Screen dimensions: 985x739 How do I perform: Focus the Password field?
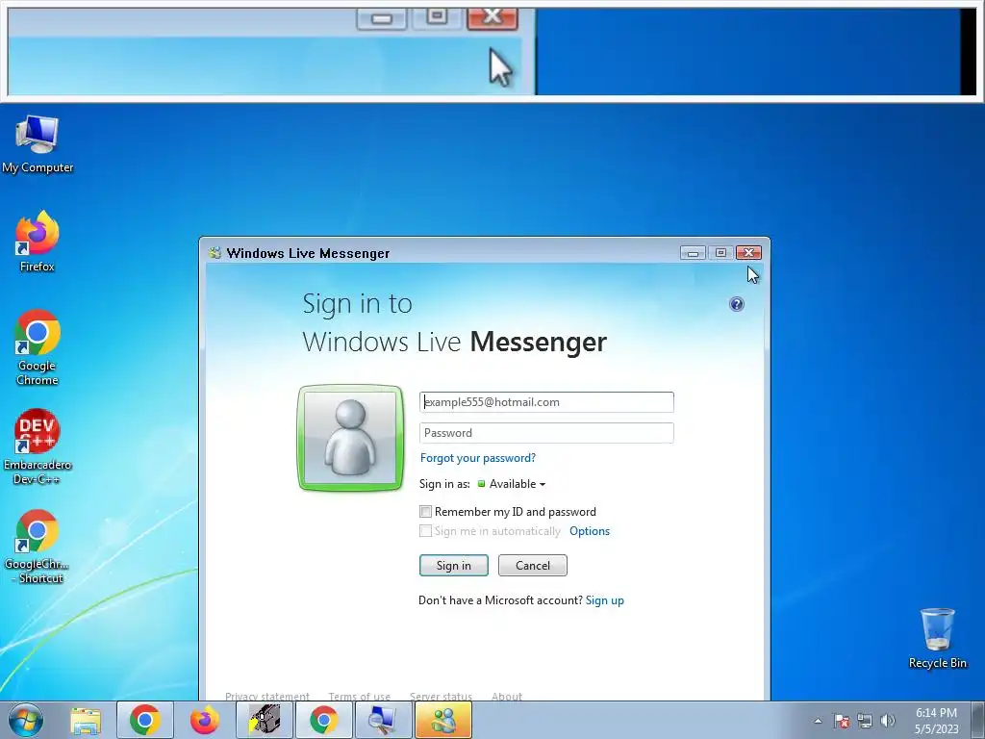tap(546, 433)
